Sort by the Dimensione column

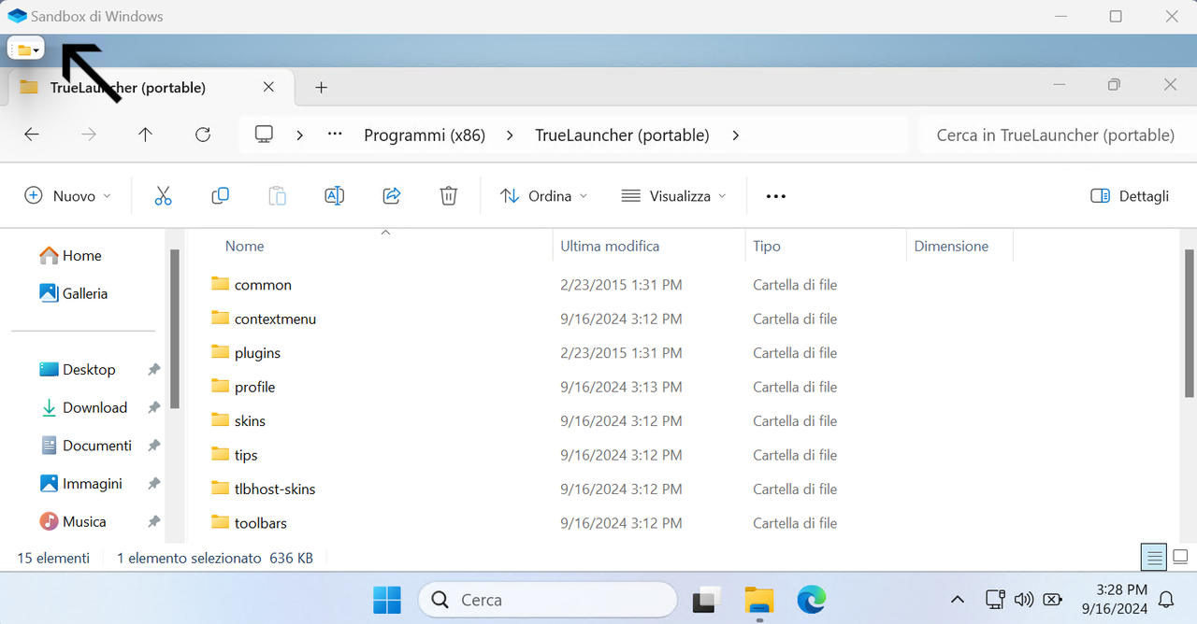(951, 247)
